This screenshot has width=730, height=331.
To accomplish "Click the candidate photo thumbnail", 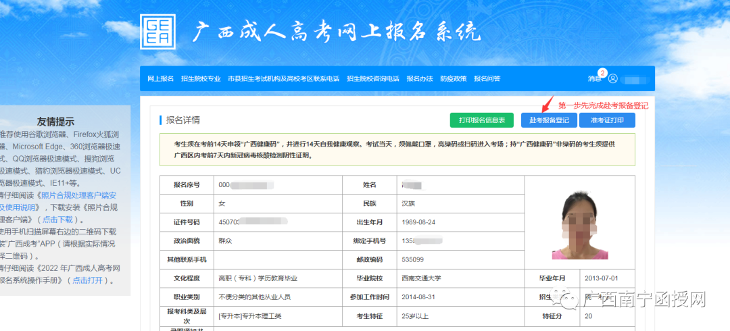I will point(580,225).
